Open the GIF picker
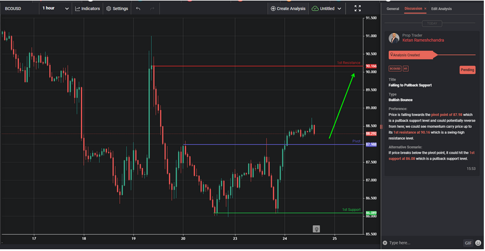 click(x=468, y=243)
